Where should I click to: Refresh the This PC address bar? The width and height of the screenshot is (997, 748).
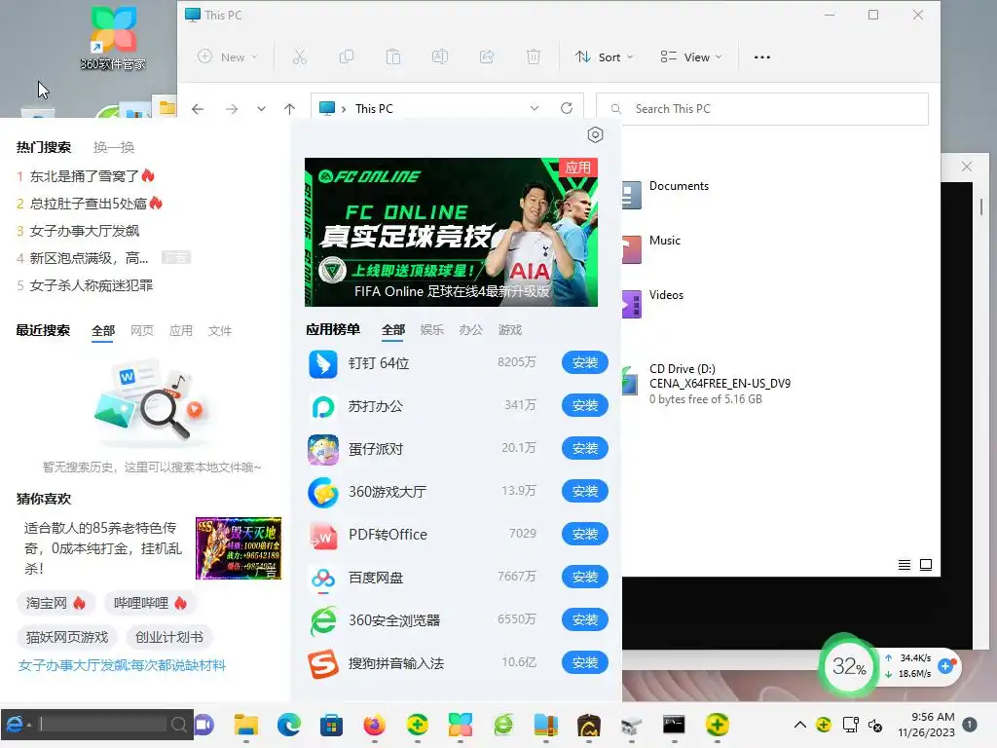click(567, 108)
